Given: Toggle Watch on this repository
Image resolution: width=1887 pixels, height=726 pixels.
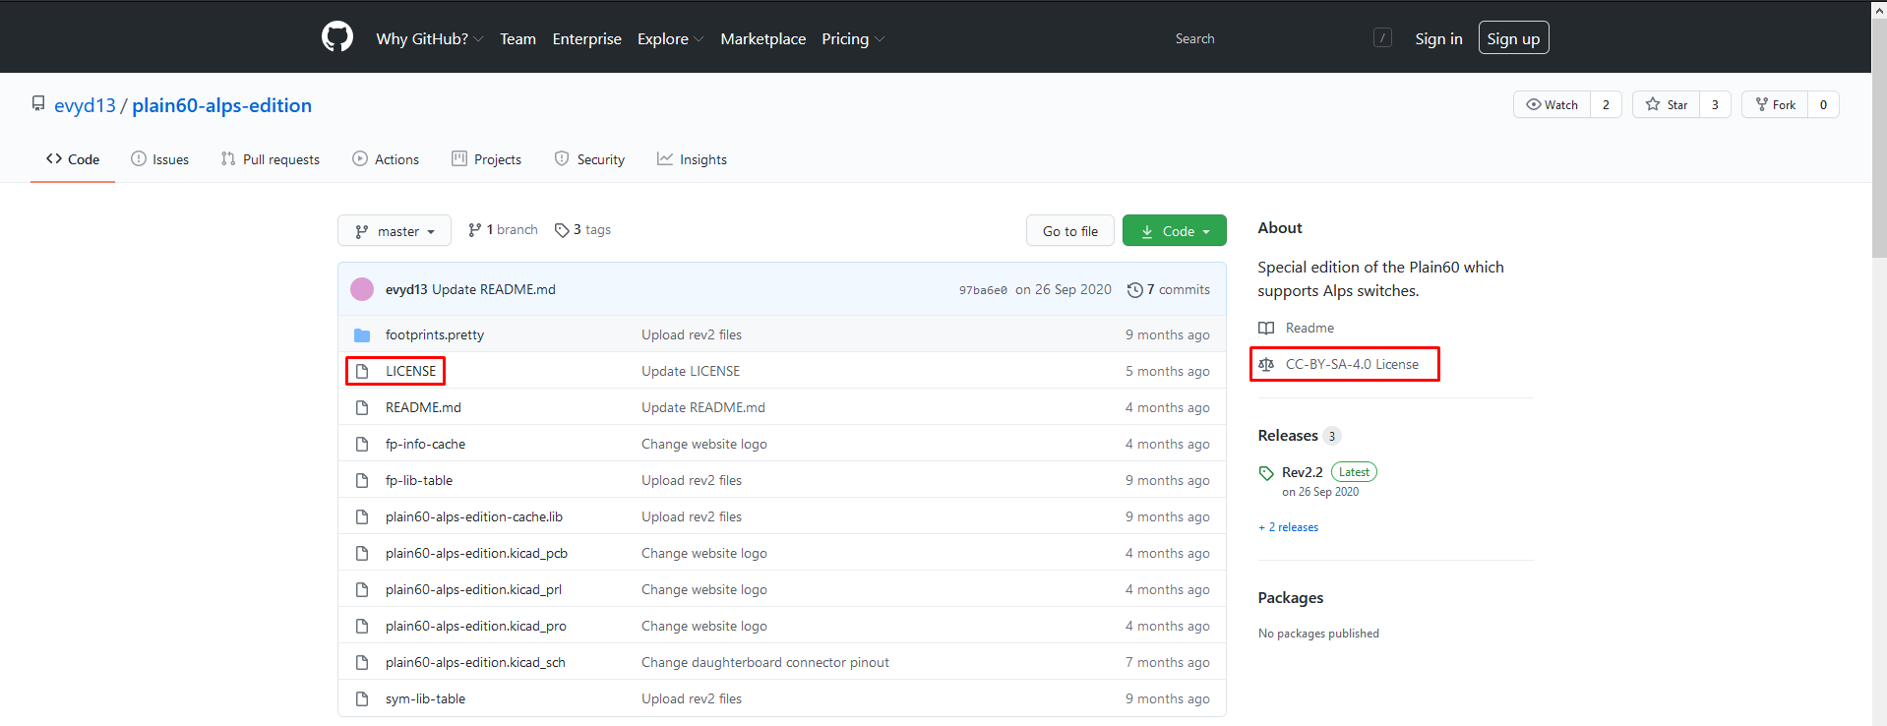Looking at the screenshot, I should 1552,105.
